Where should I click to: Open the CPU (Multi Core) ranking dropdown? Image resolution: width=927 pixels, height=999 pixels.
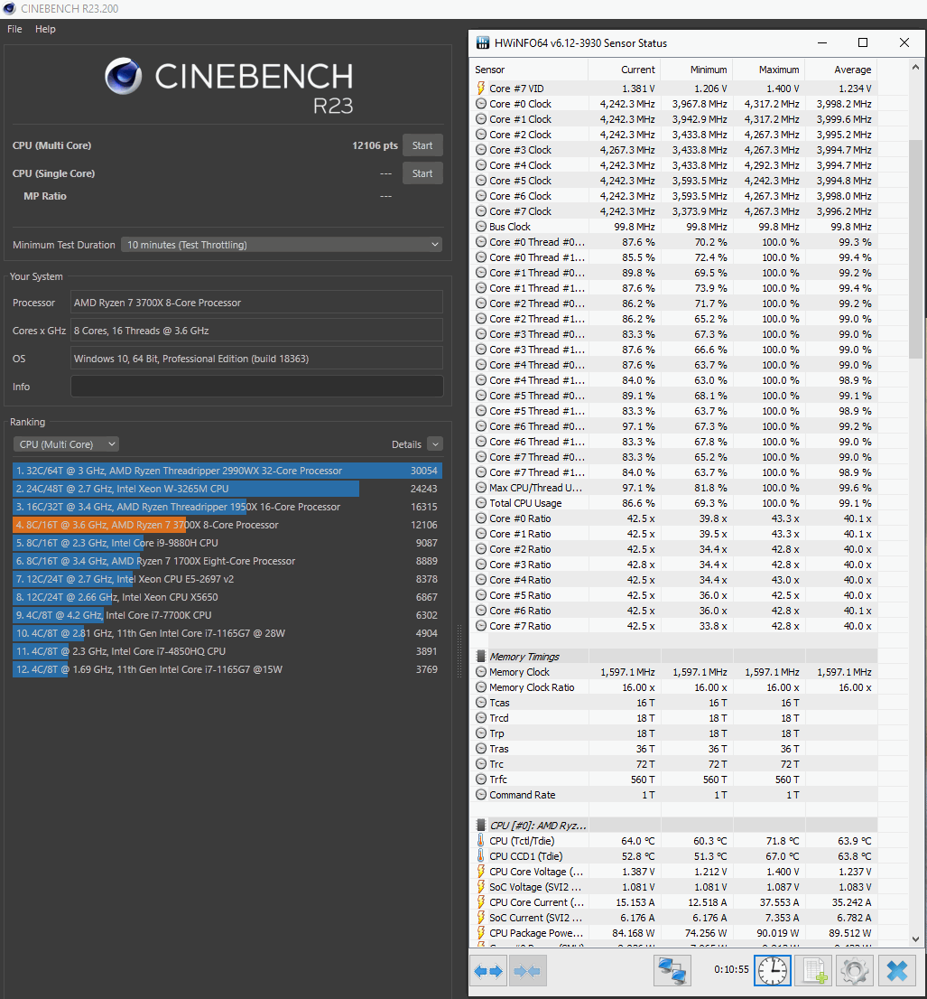coord(66,444)
